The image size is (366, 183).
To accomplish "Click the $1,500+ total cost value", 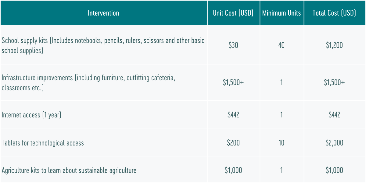I will tap(334, 83).
